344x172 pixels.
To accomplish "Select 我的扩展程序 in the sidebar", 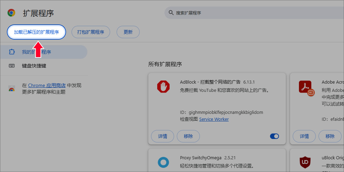I will click(x=44, y=52).
